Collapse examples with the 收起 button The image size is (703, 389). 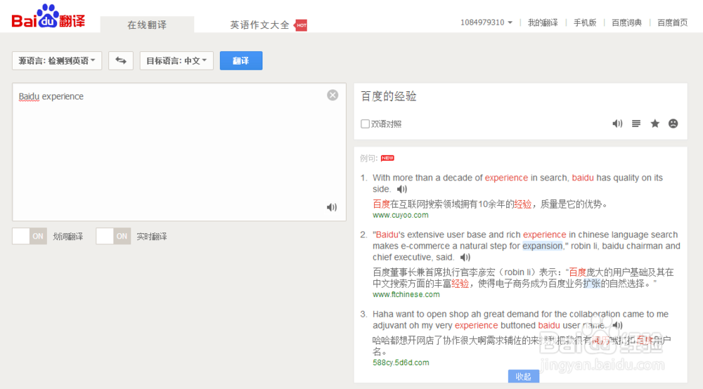(x=523, y=376)
